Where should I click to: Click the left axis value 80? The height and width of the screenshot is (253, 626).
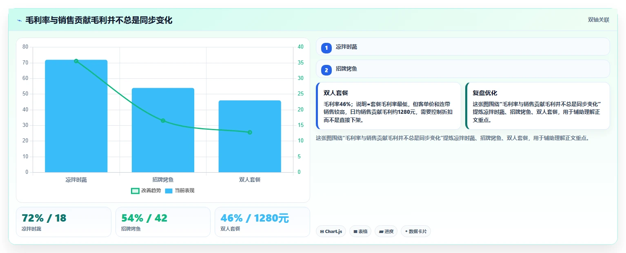point(25,47)
